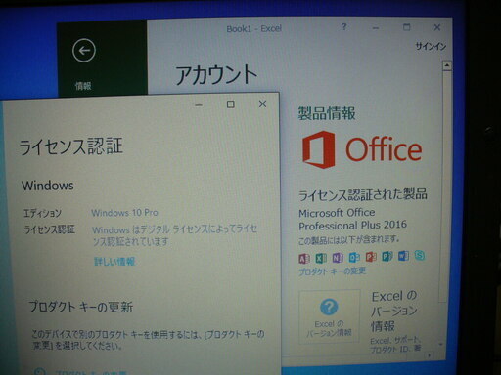501x375 pixels.
Task: Minimize the ライセンス認証 settings window
Action: point(199,105)
